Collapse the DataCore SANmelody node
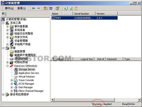Screen dimensions: 142x107 7,66
